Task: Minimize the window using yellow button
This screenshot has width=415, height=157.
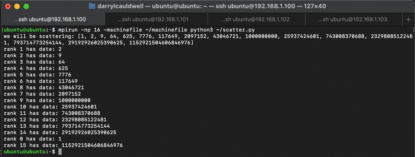Action: pyautogui.click(x=17, y=6)
